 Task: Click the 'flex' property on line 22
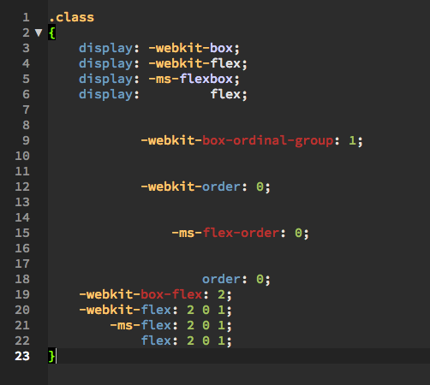156,341
